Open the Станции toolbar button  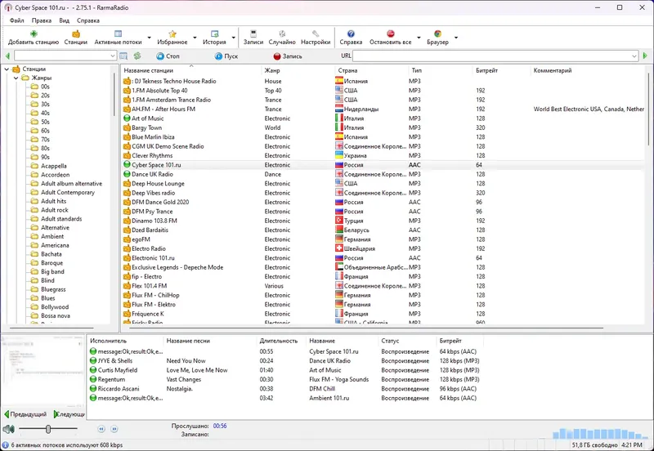click(x=75, y=38)
